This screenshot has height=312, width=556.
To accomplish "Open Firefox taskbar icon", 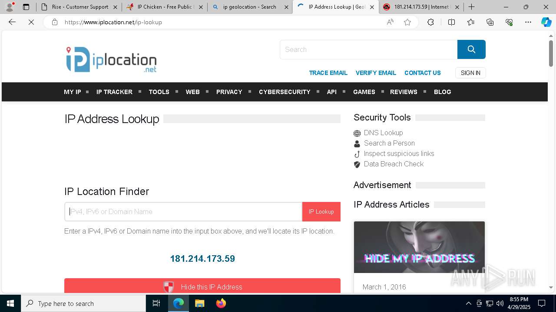I will pyautogui.click(x=221, y=303).
